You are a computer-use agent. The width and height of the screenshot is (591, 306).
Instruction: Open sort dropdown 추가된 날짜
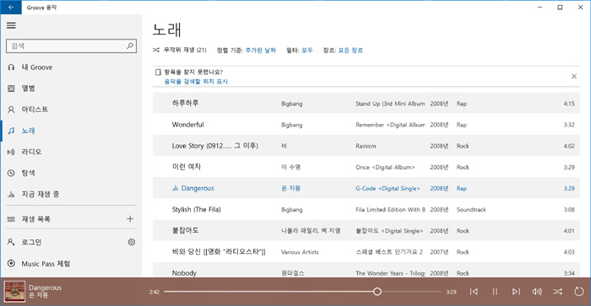260,50
